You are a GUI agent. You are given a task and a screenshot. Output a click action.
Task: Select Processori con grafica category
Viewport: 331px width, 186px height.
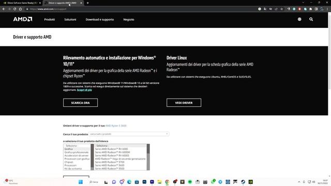tap(77, 159)
